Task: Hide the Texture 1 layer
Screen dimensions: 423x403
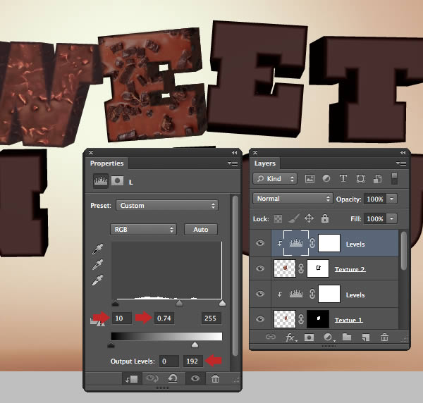Action: click(x=260, y=319)
